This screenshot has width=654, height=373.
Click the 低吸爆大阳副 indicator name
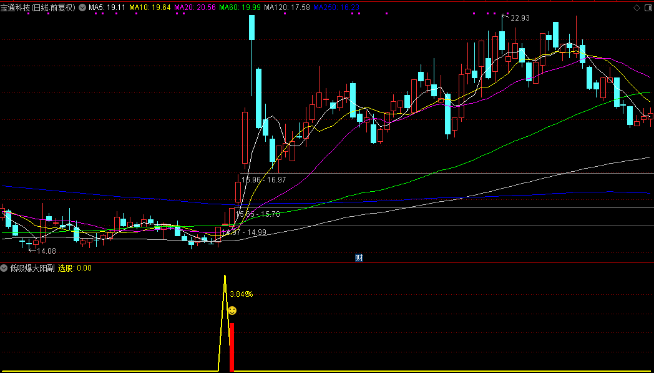tap(32, 268)
